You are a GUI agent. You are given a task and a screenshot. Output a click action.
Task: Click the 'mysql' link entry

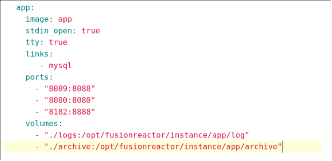(60, 66)
